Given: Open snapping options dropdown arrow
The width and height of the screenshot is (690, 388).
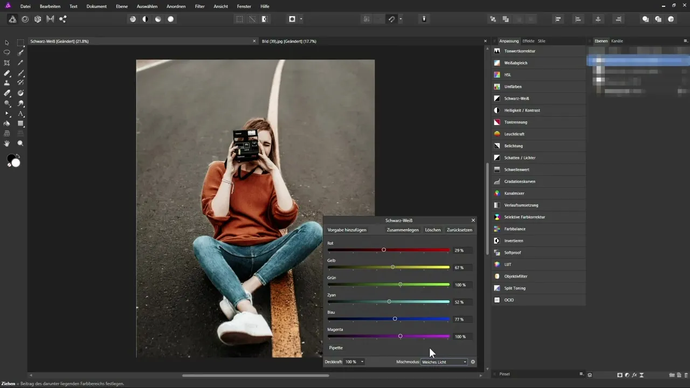Looking at the screenshot, I should click(401, 19).
